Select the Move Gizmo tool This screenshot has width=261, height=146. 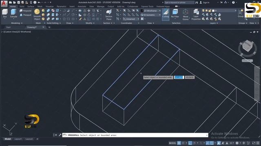click(186, 15)
